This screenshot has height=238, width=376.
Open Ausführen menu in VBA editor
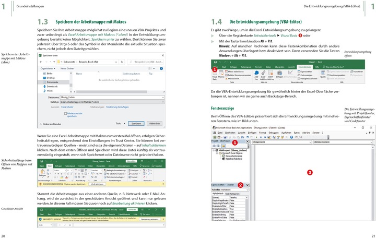pyautogui.click(x=286, y=133)
